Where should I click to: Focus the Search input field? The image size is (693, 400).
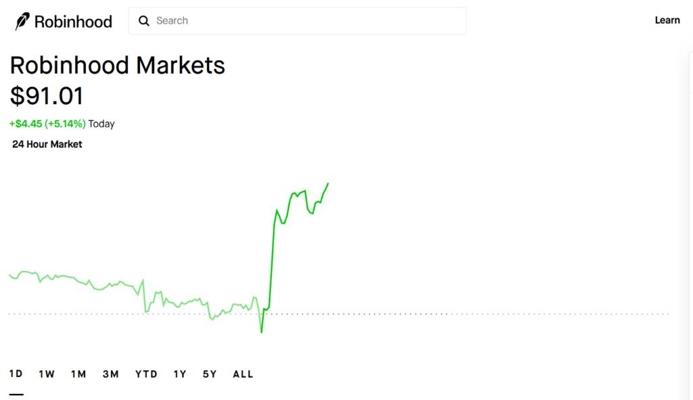[298, 21]
